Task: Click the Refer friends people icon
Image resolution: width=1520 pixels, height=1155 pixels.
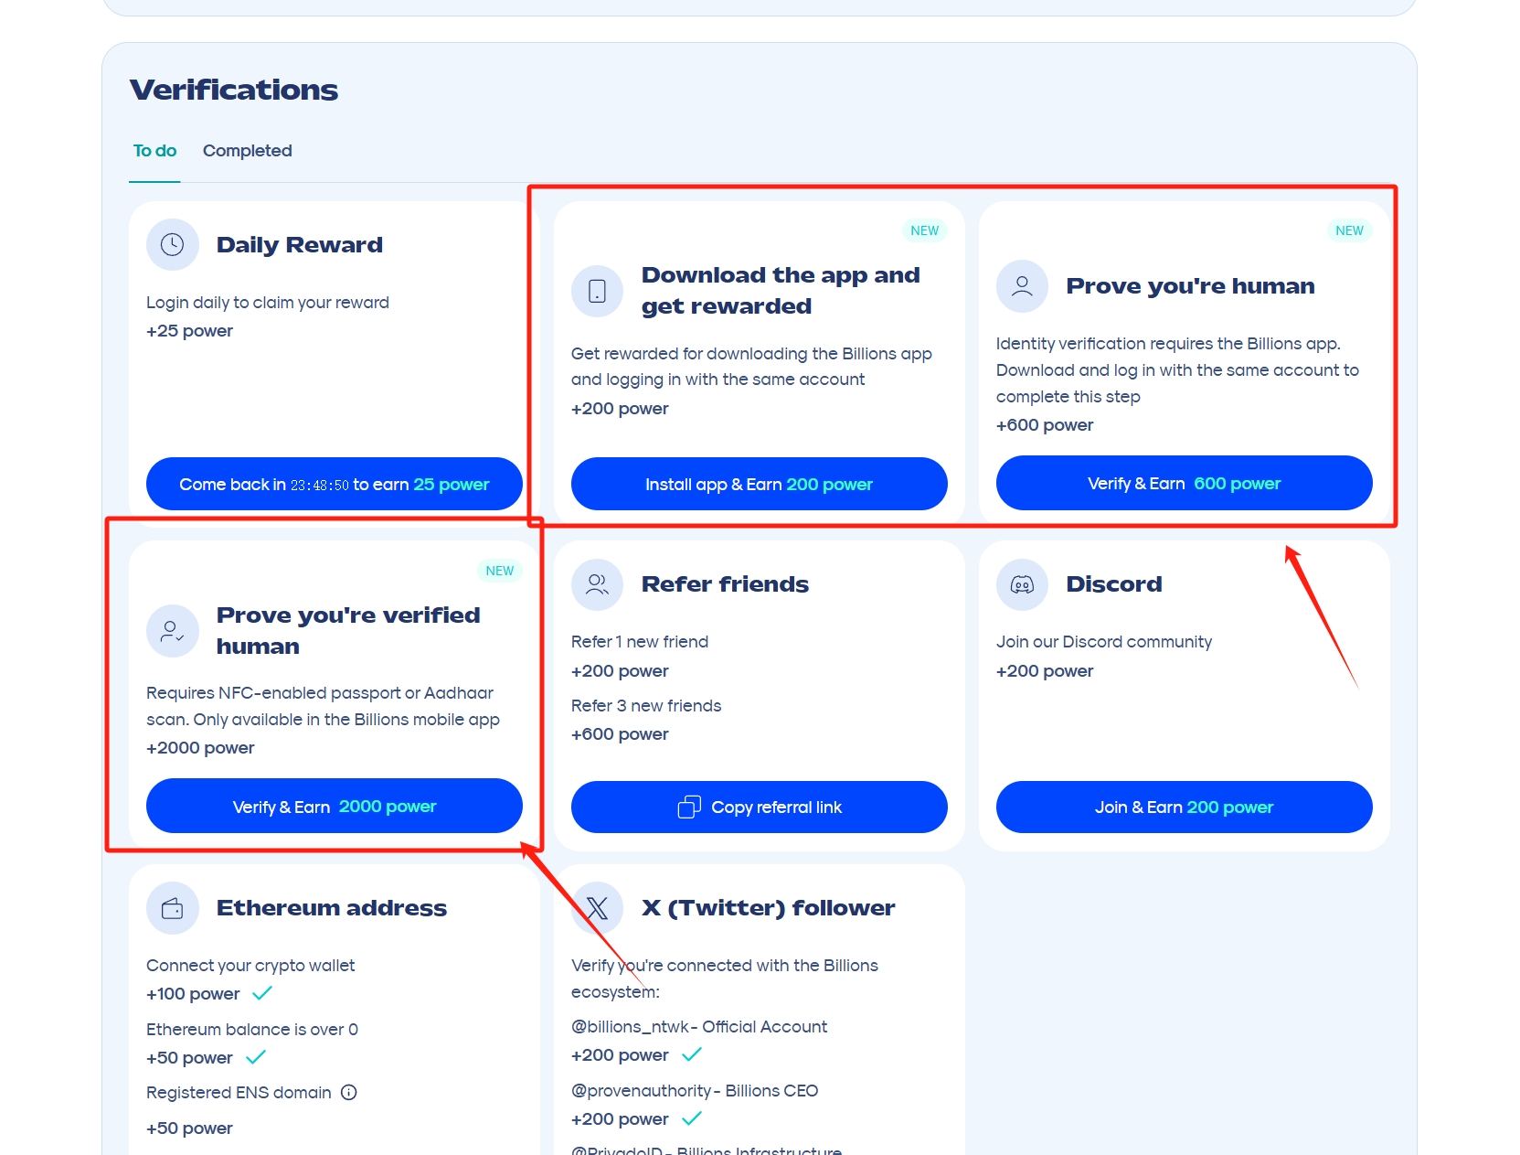Action: (597, 584)
